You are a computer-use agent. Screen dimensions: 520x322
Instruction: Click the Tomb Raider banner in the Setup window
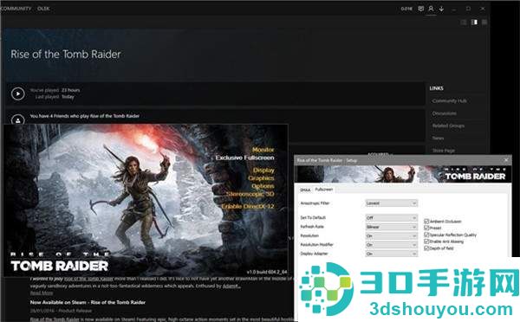point(403,174)
